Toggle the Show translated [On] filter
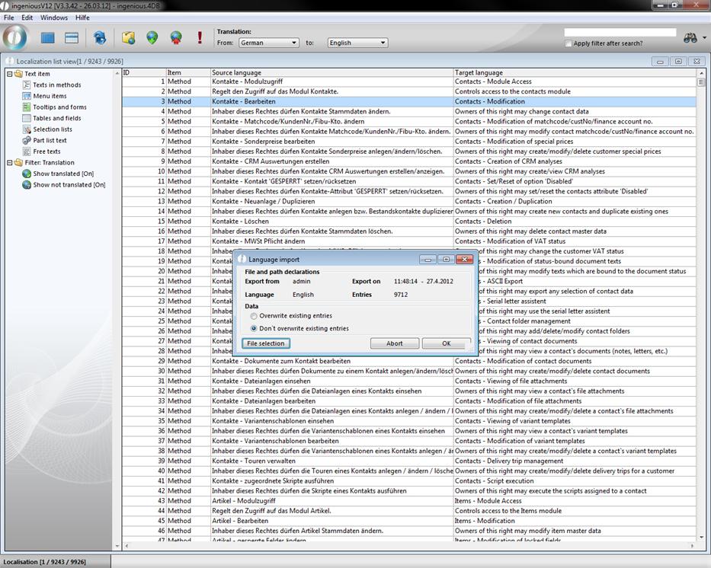The height and width of the screenshot is (568, 711). click(62, 174)
